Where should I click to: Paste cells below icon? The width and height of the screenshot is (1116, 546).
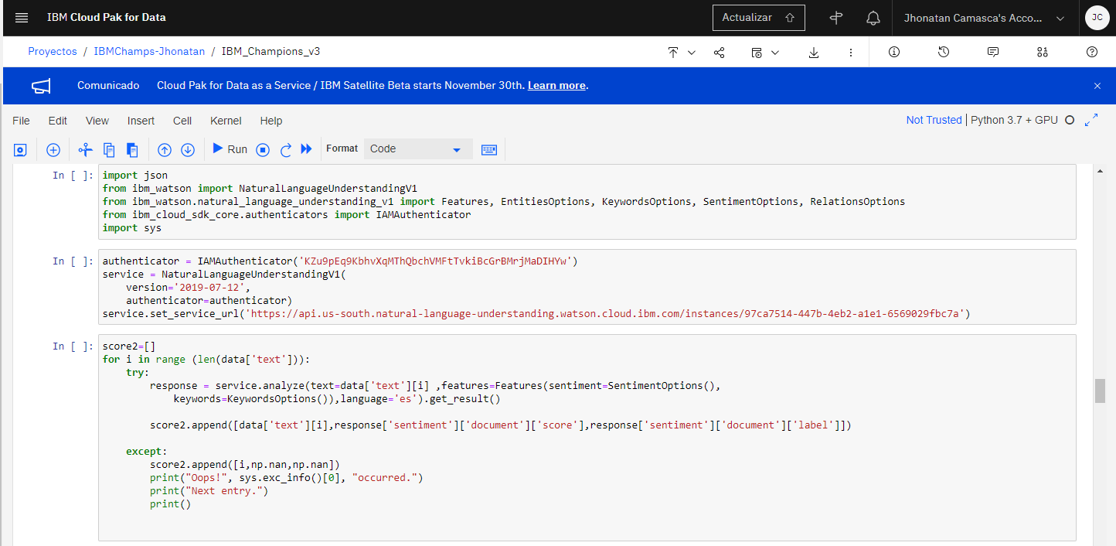(132, 149)
